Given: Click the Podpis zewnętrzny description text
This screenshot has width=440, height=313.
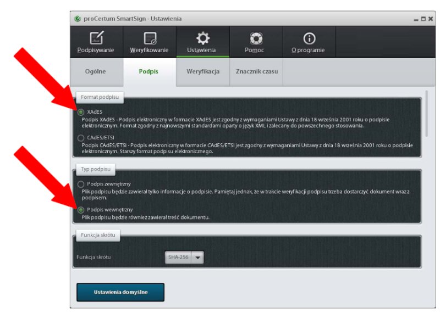Looking at the screenshot, I should pyautogui.click(x=245, y=195).
